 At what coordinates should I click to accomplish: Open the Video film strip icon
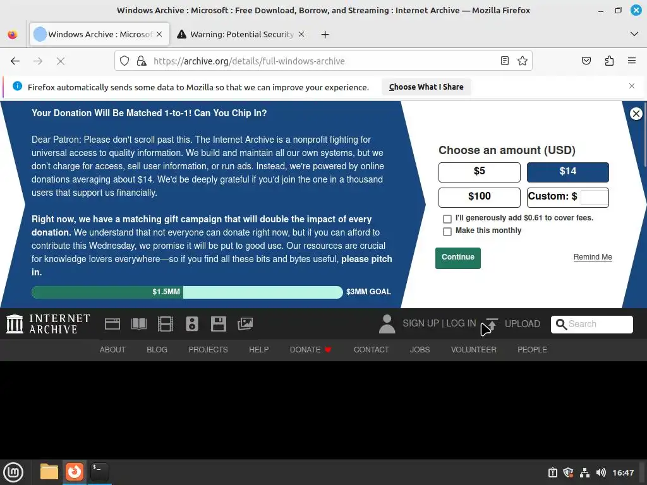click(x=166, y=324)
